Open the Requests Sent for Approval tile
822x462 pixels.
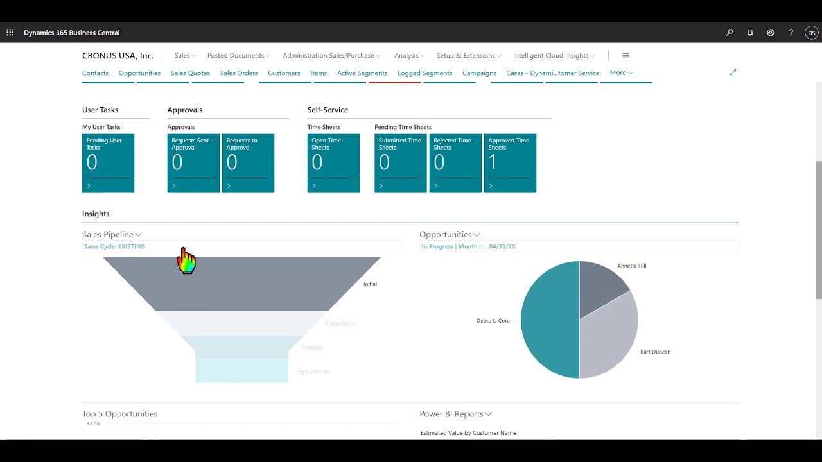pyautogui.click(x=193, y=163)
